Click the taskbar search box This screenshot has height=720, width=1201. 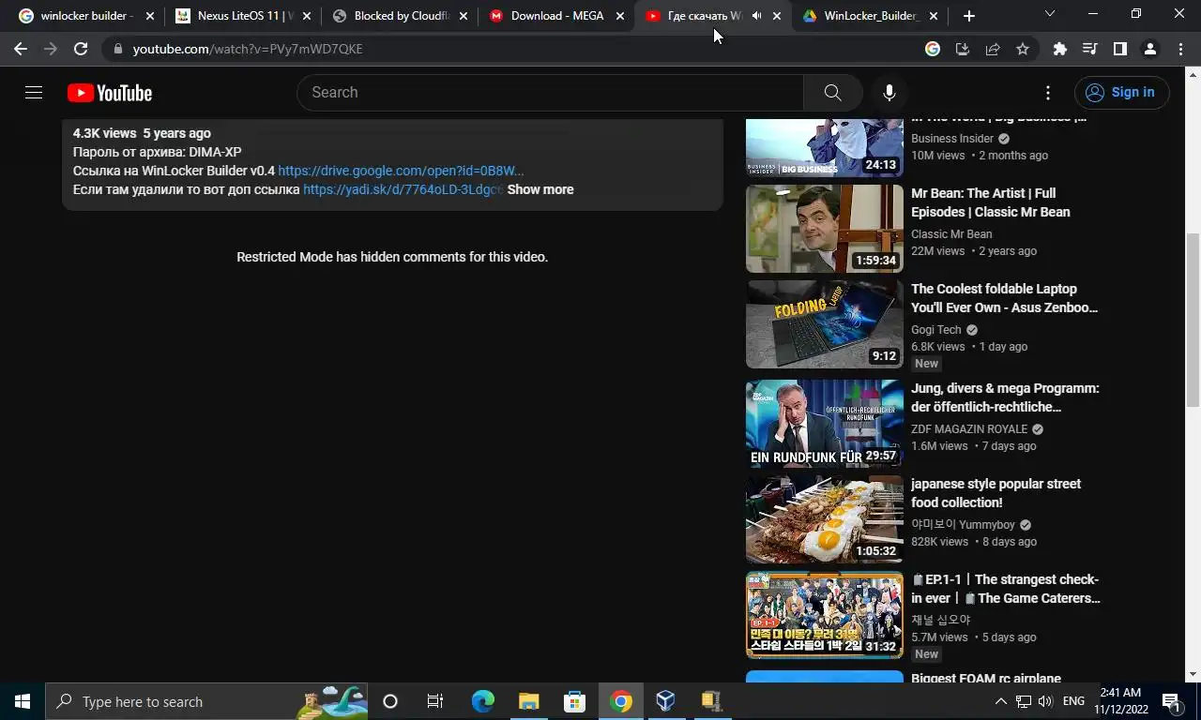coord(206,701)
